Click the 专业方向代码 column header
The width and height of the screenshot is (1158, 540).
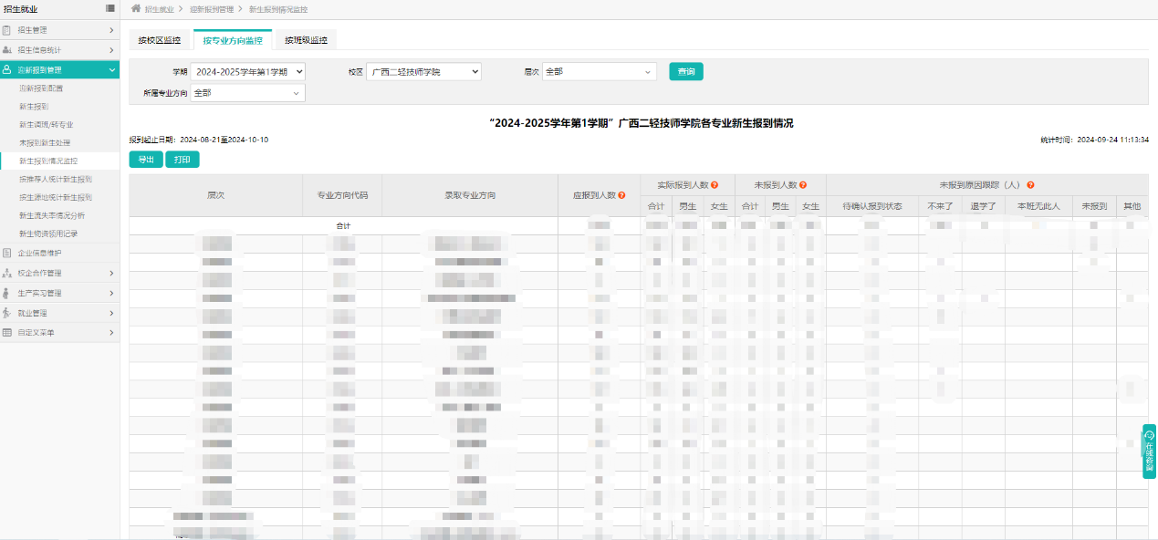click(342, 195)
